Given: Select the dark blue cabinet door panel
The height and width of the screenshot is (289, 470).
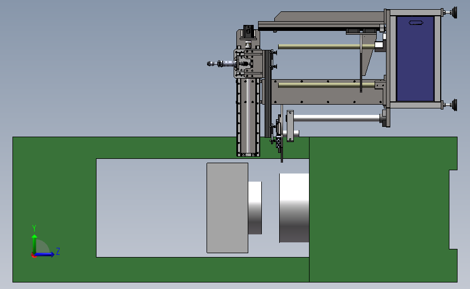Looking at the screenshot, I should [x=415, y=59].
